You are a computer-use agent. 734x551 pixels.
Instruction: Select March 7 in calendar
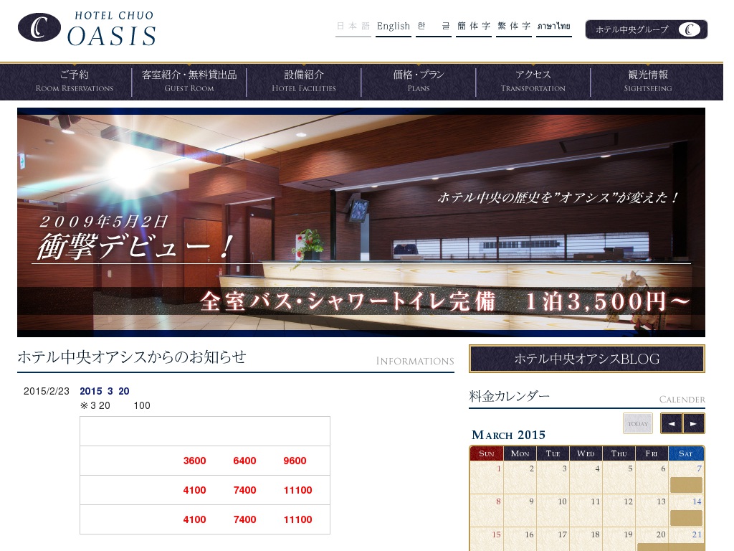[x=687, y=477]
